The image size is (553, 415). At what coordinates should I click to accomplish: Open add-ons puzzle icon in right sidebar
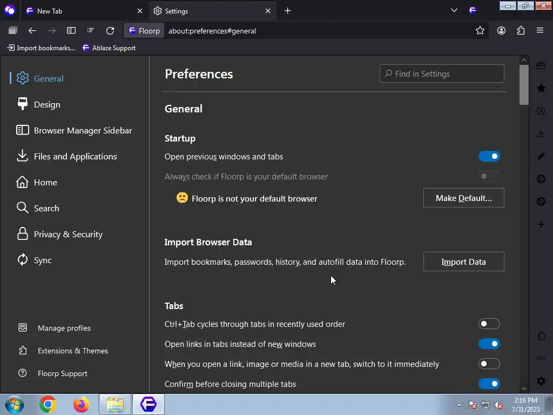point(541,336)
